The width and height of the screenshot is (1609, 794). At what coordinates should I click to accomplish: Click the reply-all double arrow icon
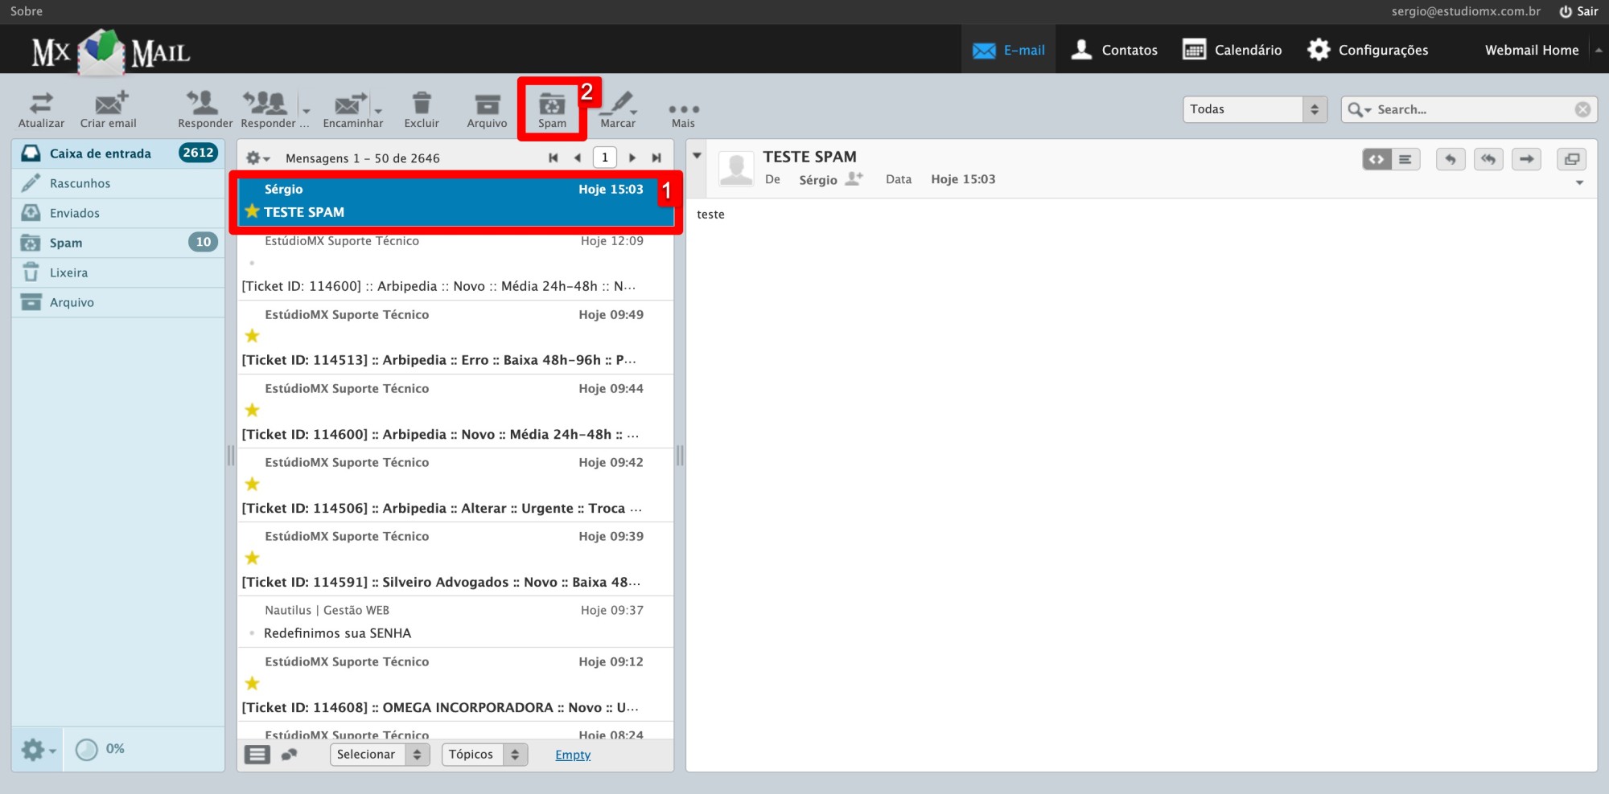pyautogui.click(x=1488, y=159)
